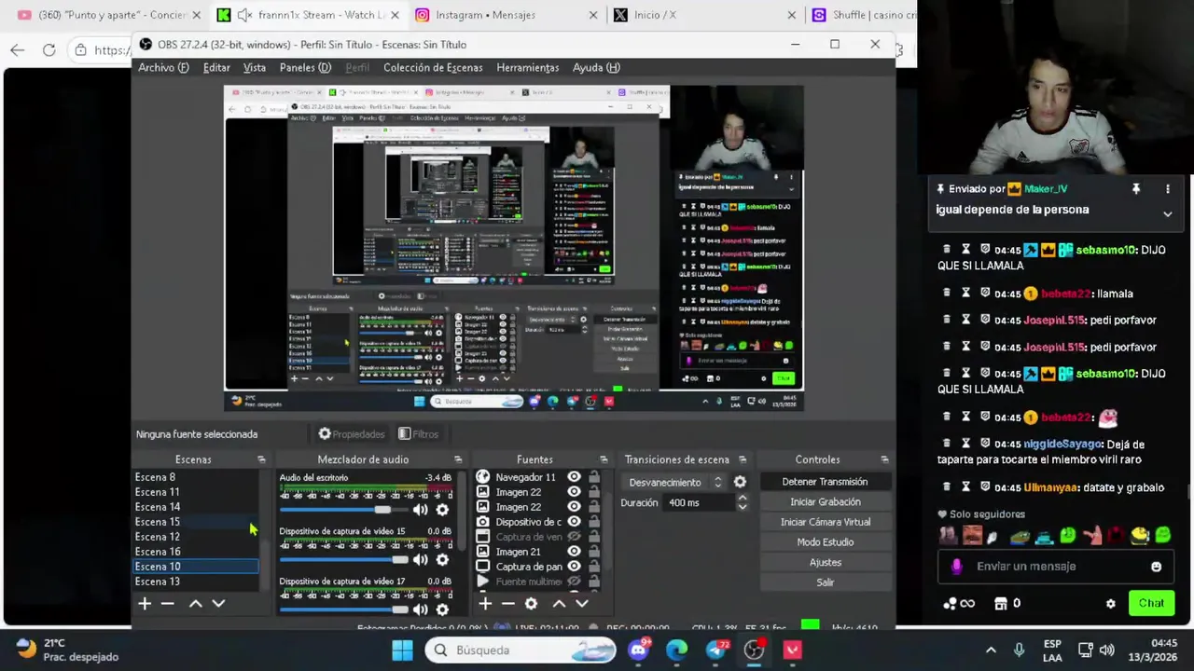Click the Detener Transmisión button
This screenshot has width=1194, height=671.
825,482
